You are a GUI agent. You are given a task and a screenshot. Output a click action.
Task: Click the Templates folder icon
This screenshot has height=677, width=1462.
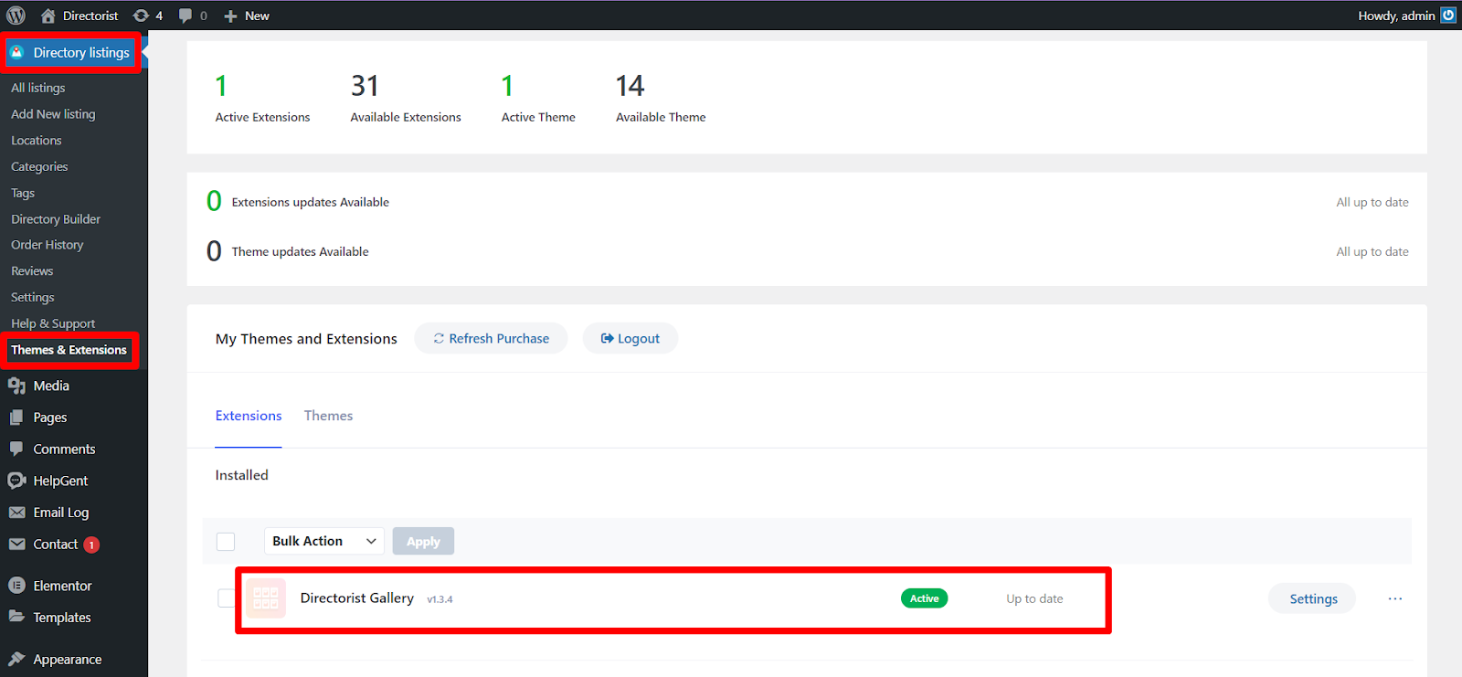(x=16, y=617)
